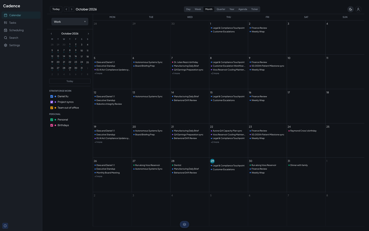The height and width of the screenshot is (231, 369).
Task: Toggle Team out of office checkbox
Action: click(52, 108)
